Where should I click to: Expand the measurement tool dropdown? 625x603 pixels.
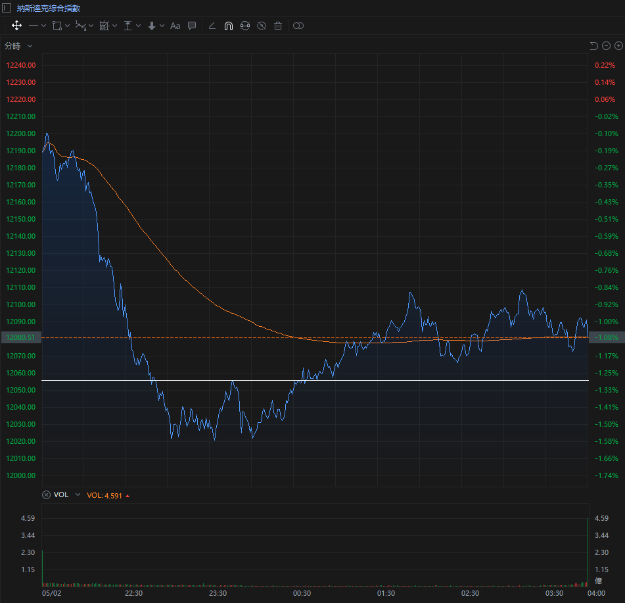pyautogui.click(x=115, y=26)
